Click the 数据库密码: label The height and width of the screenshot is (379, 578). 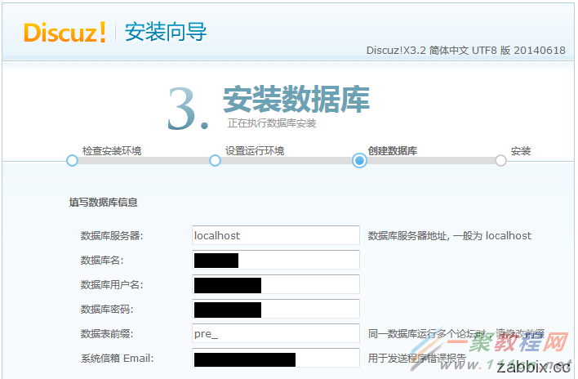click(107, 310)
